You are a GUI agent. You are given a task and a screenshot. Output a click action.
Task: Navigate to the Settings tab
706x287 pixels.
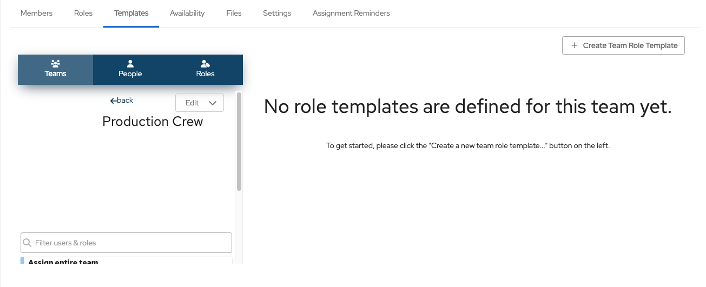277,13
